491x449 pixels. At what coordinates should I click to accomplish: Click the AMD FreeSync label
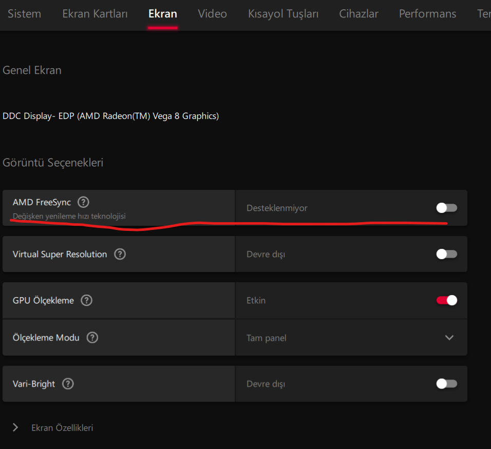(42, 203)
